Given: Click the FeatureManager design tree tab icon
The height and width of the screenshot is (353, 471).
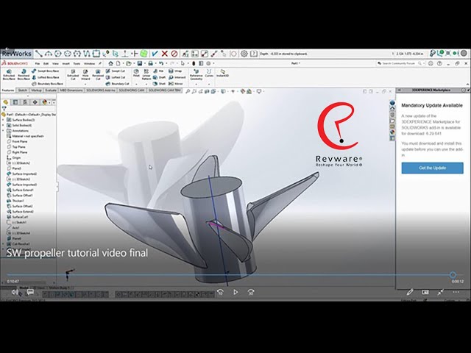Looking at the screenshot, I should point(6,102).
